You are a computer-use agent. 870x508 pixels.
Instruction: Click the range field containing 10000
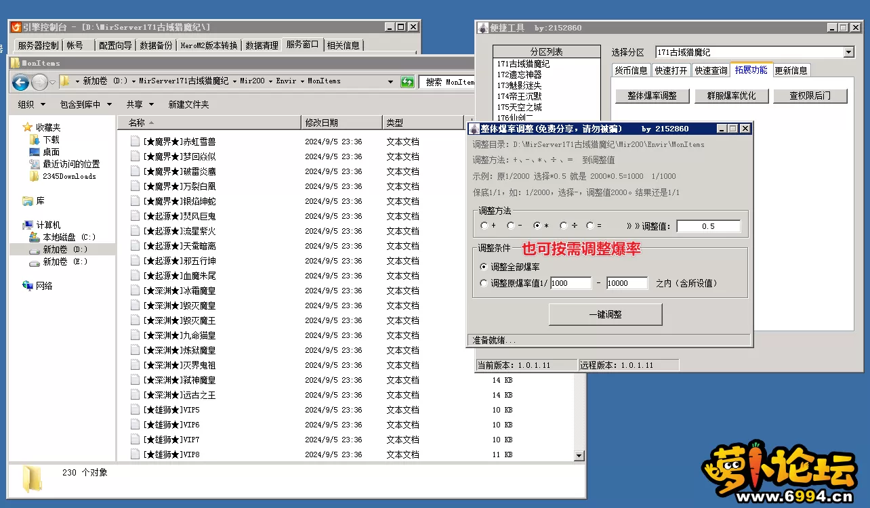(627, 283)
